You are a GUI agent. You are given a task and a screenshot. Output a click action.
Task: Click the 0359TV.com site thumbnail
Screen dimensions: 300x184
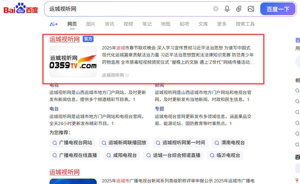(73, 61)
